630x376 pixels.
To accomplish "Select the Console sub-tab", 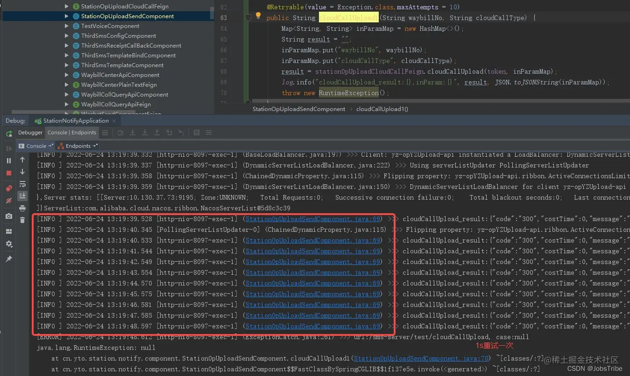I will tap(36, 146).
